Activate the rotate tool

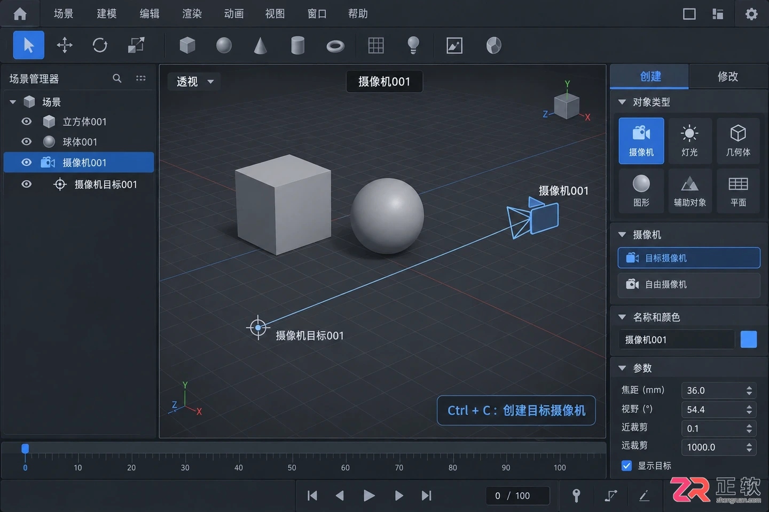pos(100,45)
